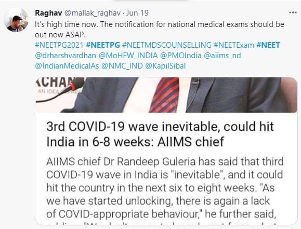Open the #NEETMDSCOUNSELLING hashtag
This screenshot has height=229, width=301.
[x=167, y=45]
